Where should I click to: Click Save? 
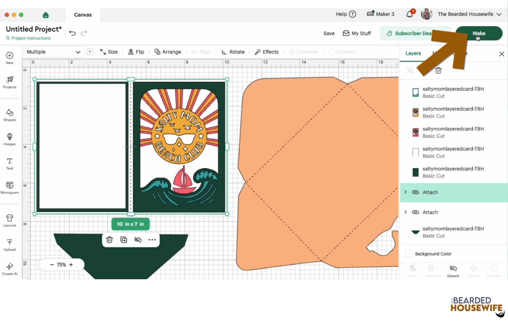point(329,33)
